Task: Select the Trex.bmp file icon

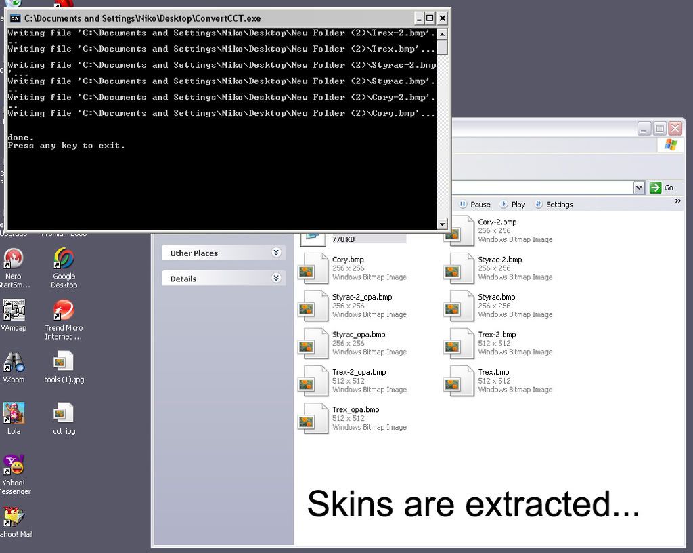Action: point(460,382)
